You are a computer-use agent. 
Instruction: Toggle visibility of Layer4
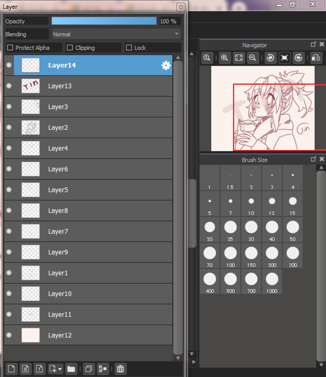[9, 148]
